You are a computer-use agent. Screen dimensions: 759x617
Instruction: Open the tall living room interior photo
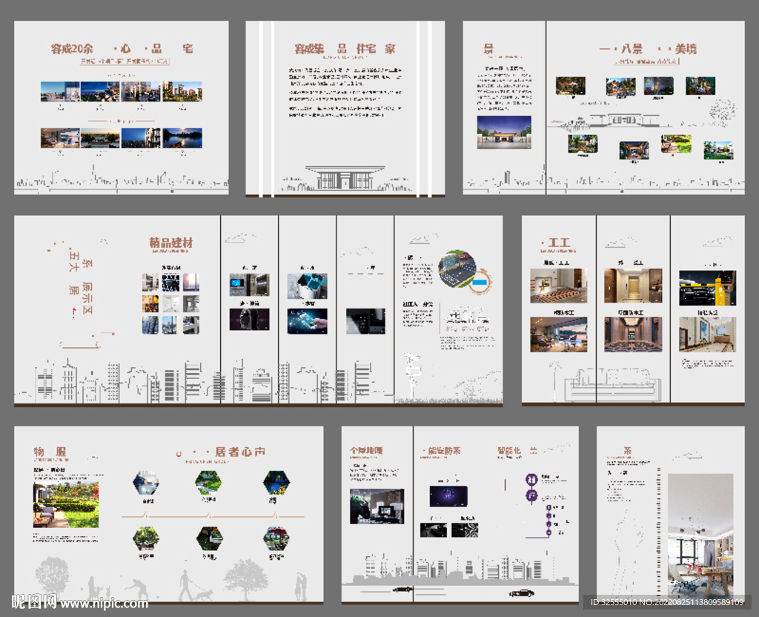[x=700, y=535]
